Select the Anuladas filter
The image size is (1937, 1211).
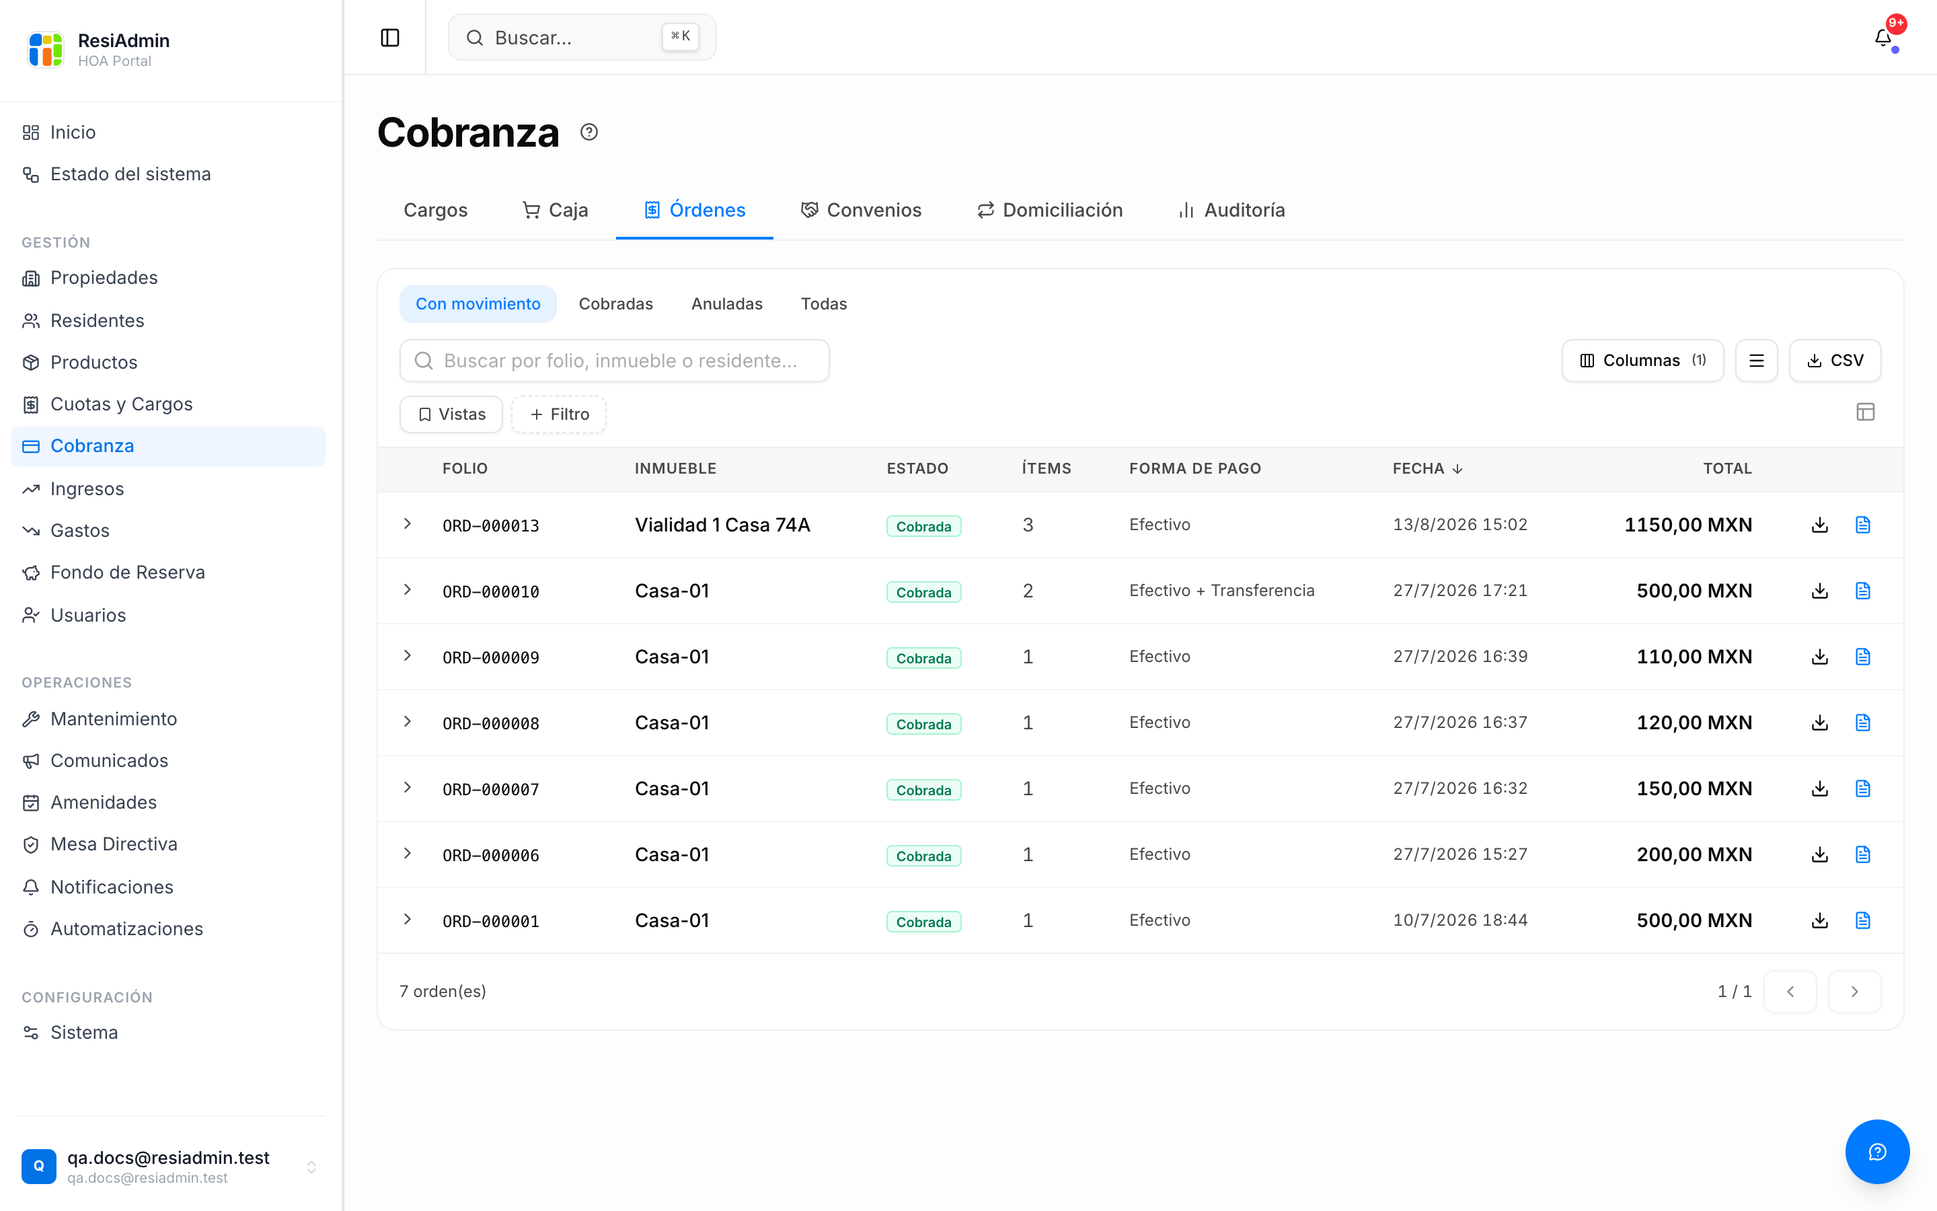(x=727, y=304)
